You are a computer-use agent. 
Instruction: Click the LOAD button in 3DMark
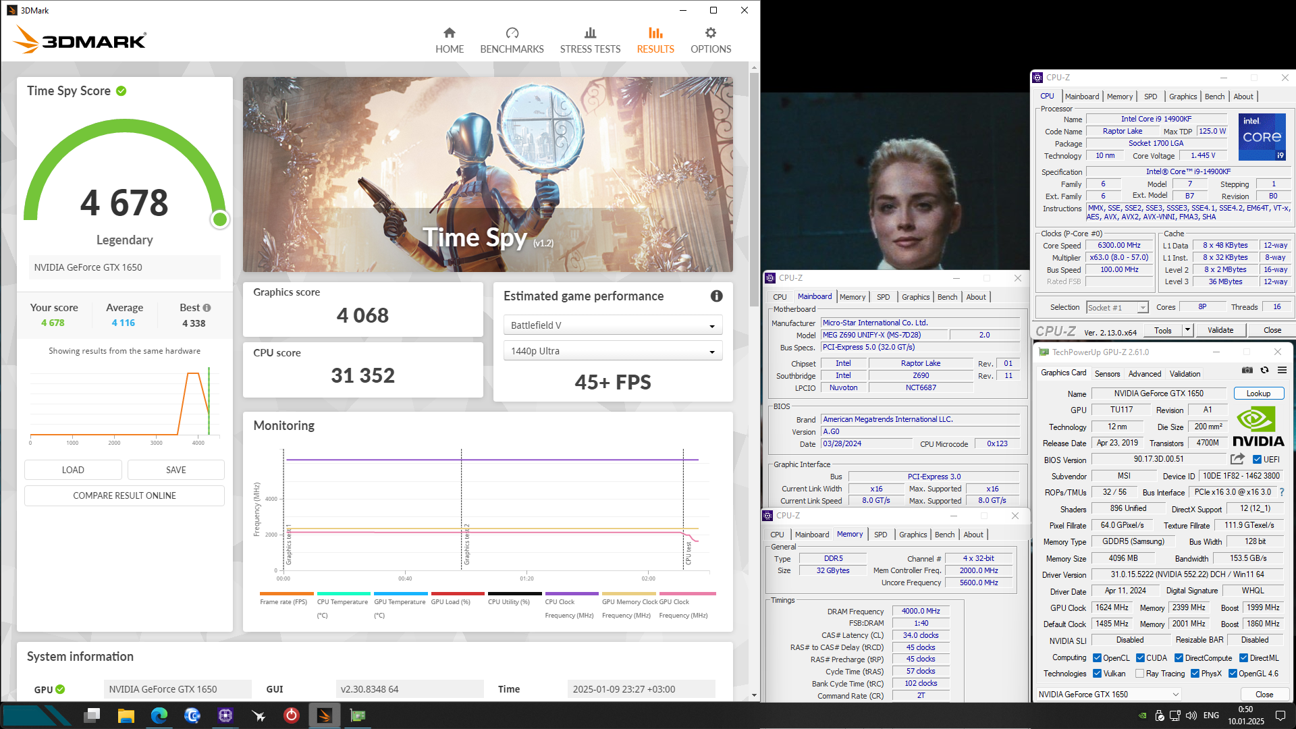pos(73,470)
